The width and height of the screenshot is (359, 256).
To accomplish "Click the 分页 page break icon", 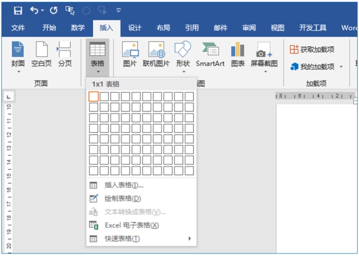I will [64, 49].
